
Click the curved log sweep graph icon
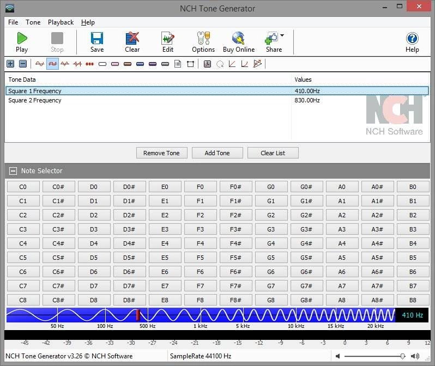[245, 64]
